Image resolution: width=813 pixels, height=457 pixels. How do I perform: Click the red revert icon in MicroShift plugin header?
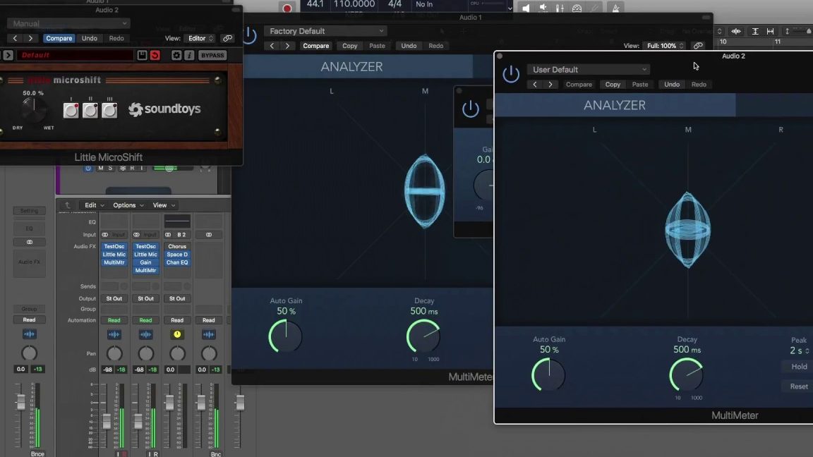click(155, 55)
